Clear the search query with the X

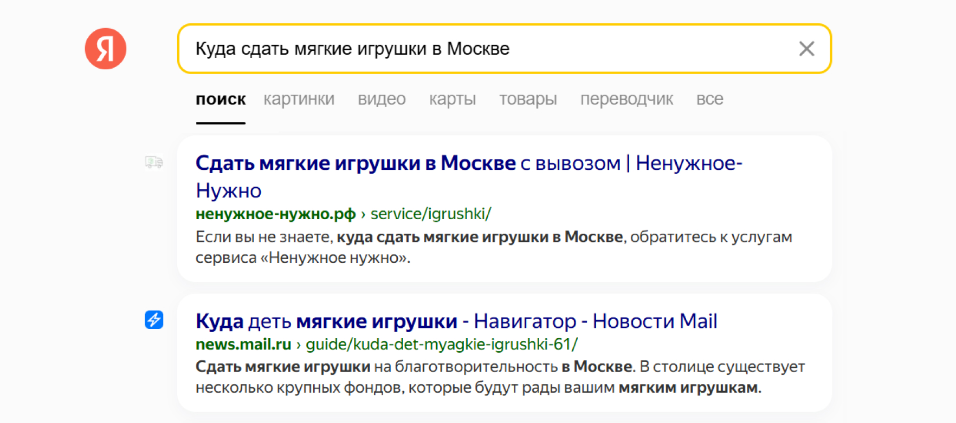806,49
